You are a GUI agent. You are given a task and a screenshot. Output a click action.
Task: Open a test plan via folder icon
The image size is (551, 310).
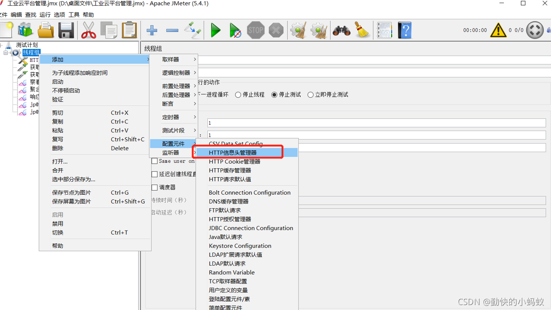coord(46,31)
